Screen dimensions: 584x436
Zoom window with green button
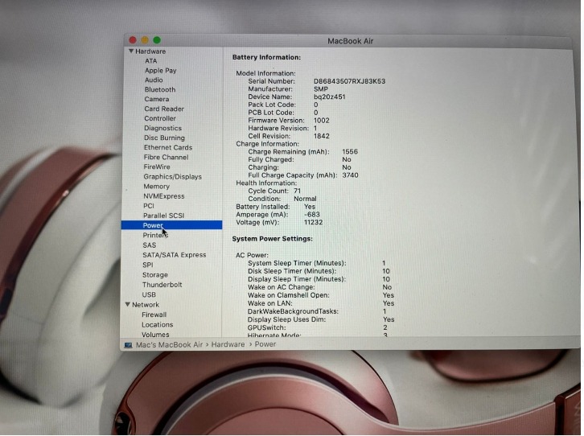click(x=157, y=40)
